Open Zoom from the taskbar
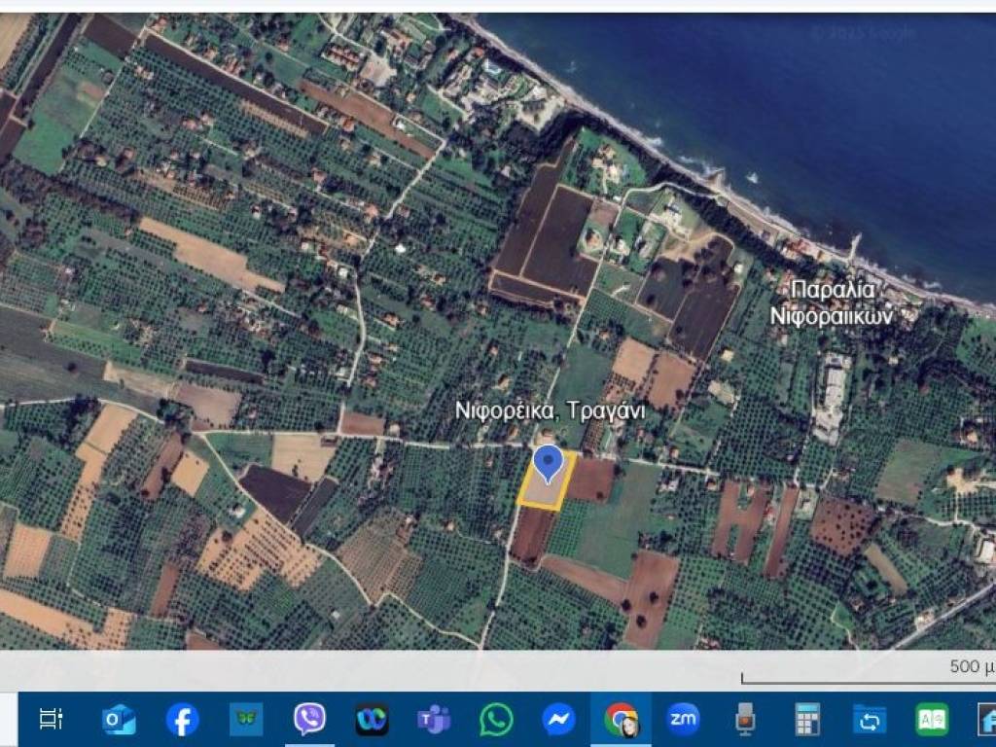996x747 pixels. click(x=683, y=720)
